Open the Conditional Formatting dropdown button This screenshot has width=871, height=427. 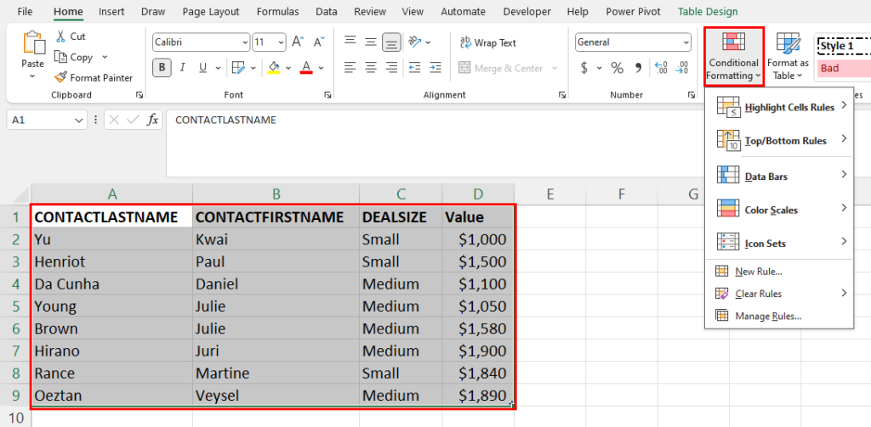[734, 56]
